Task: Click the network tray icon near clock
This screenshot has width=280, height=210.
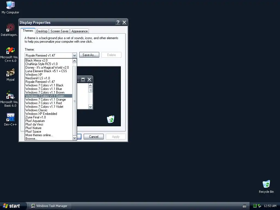Action: tap(259, 206)
